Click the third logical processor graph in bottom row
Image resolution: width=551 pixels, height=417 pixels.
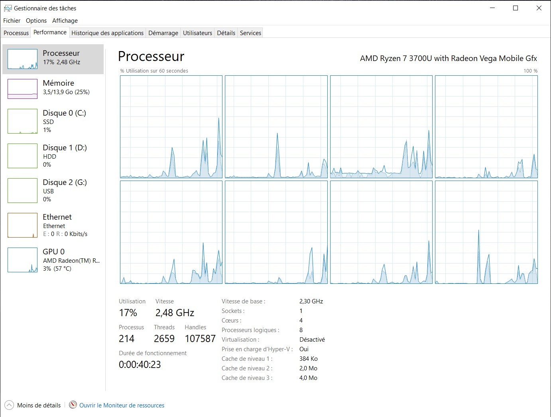pos(381,232)
